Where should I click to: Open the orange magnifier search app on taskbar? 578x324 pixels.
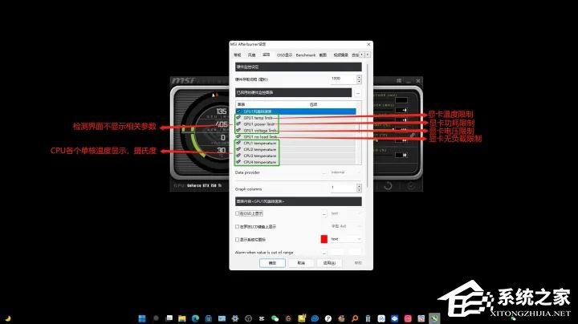pyautogui.click(x=355, y=318)
